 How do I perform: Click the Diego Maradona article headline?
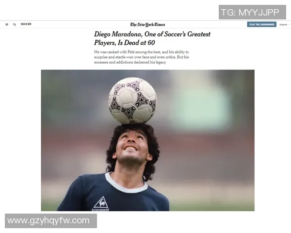click(152, 38)
